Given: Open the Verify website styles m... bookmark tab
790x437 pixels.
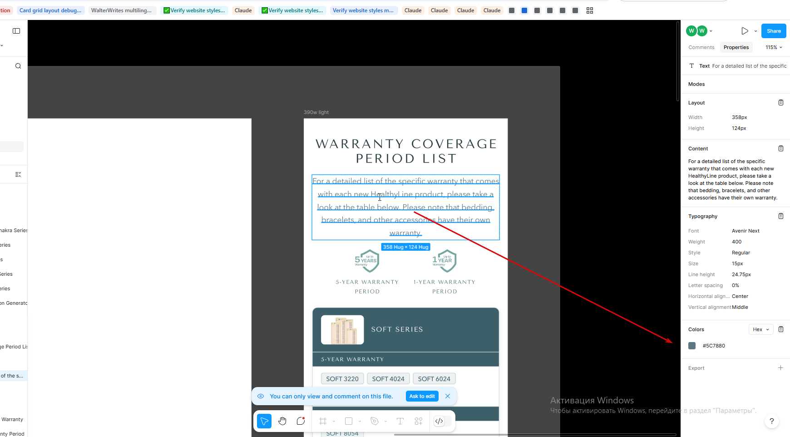Looking at the screenshot, I should click(x=363, y=10).
